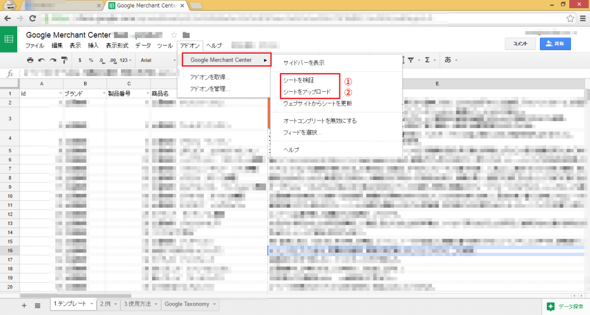
Task: Open 編集 menu
Action: coord(57,46)
